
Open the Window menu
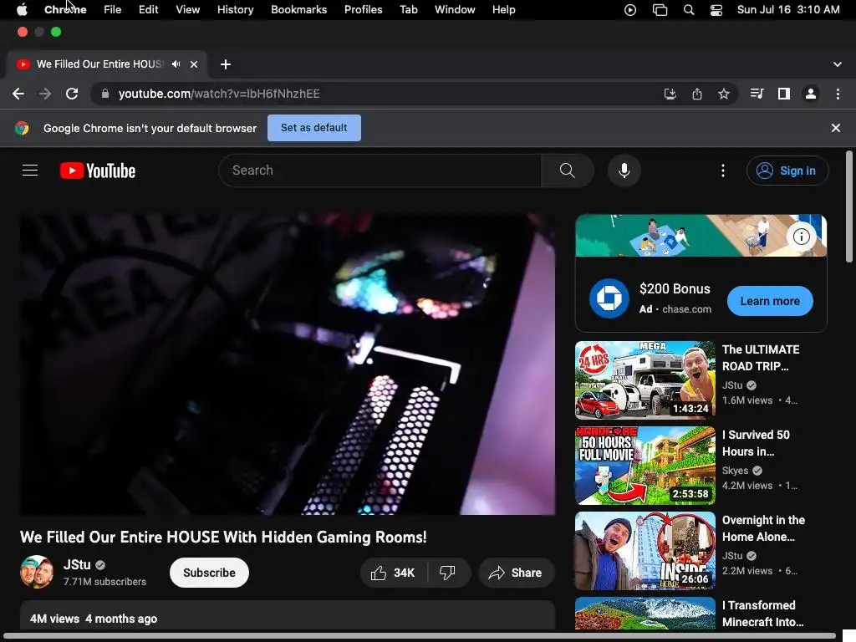point(455,9)
